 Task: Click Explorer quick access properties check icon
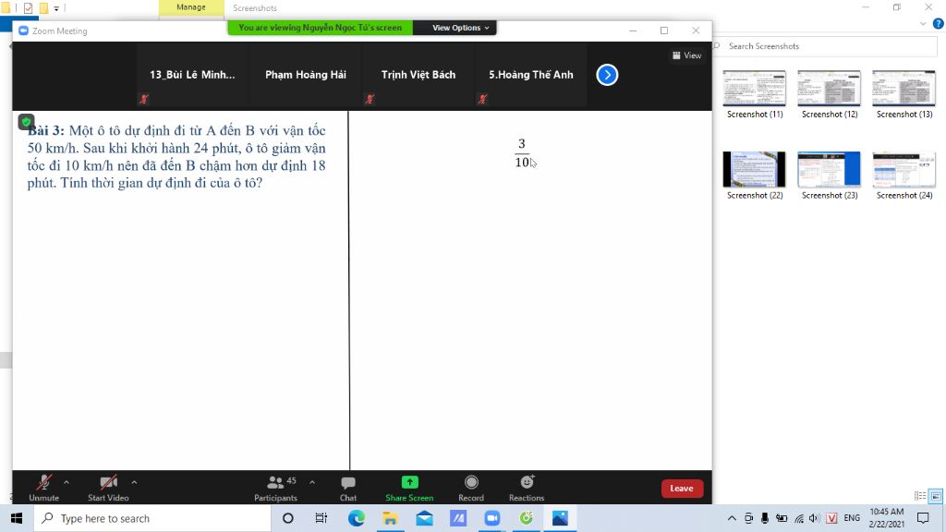(28, 7)
